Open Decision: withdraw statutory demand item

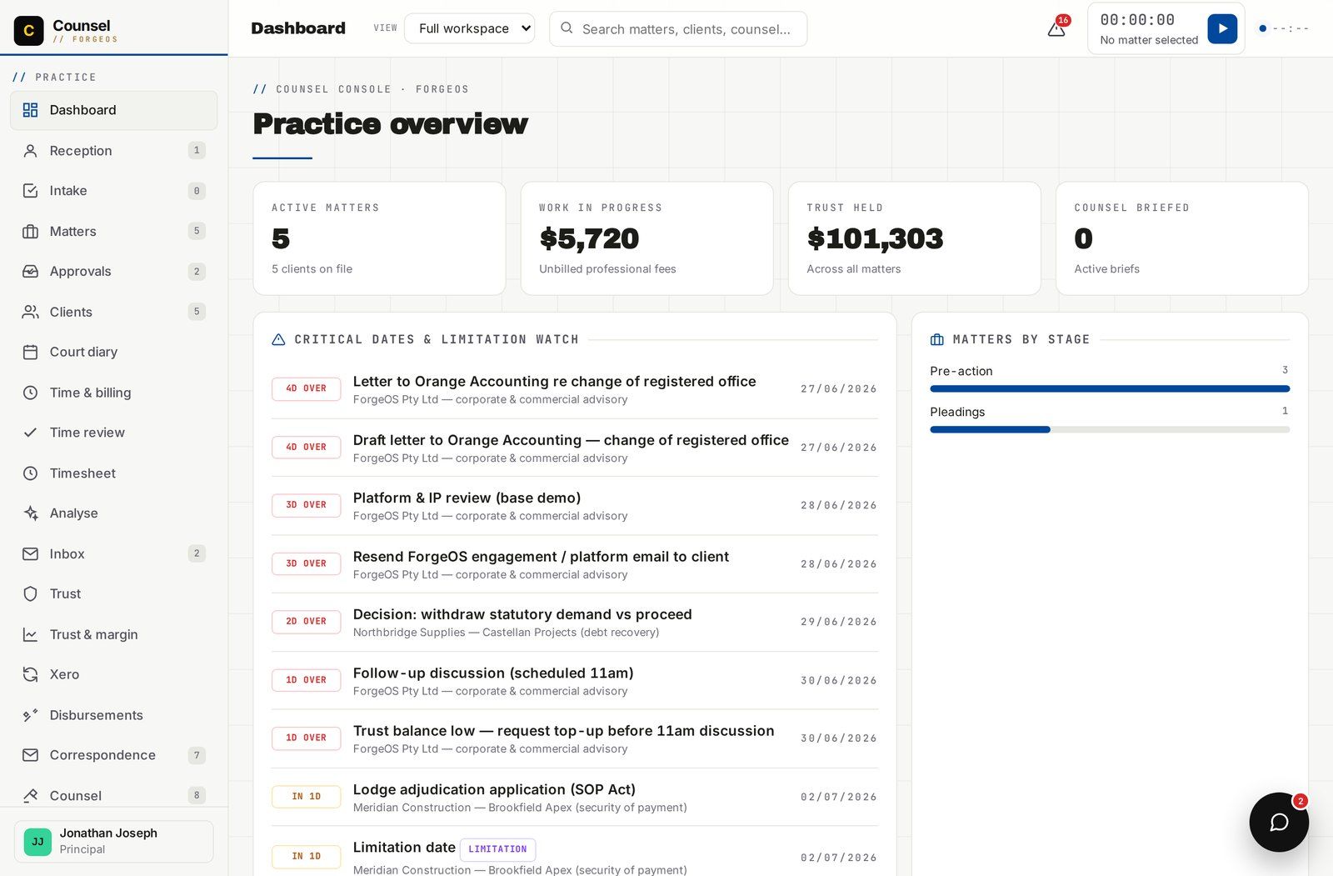[x=574, y=623]
